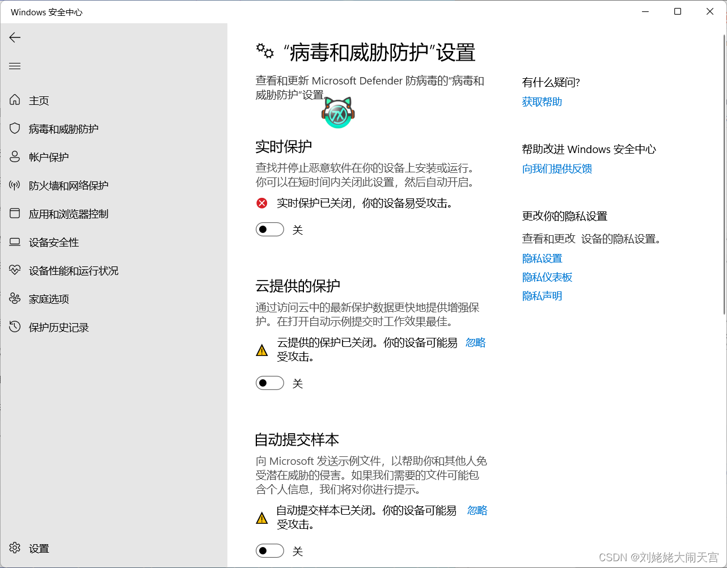The width and height of the screenshot is (727, 568).
Task: Click the 云提供的保护 heading
Action: (298, 286)
